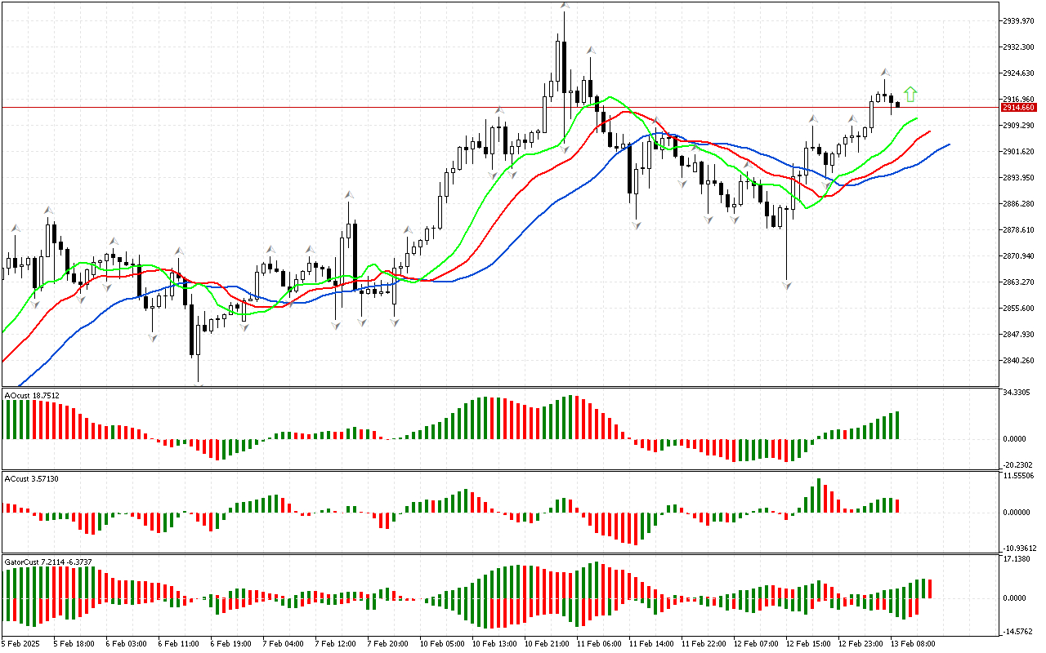Click the 7 Feb 12:00 time label
Screen dimensions: 1046x653
(335, 644)
